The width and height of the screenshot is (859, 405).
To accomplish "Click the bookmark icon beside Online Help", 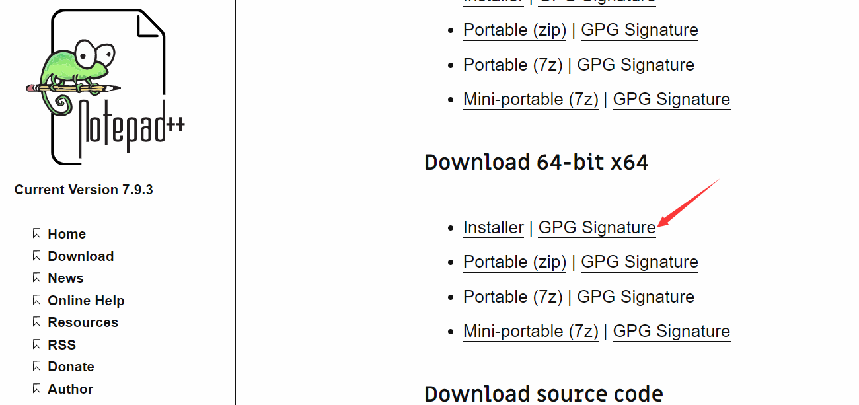I will coord(36,300).
